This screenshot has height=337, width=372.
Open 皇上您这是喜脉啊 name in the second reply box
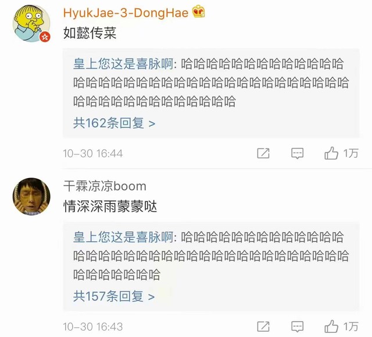pos(123,237)
